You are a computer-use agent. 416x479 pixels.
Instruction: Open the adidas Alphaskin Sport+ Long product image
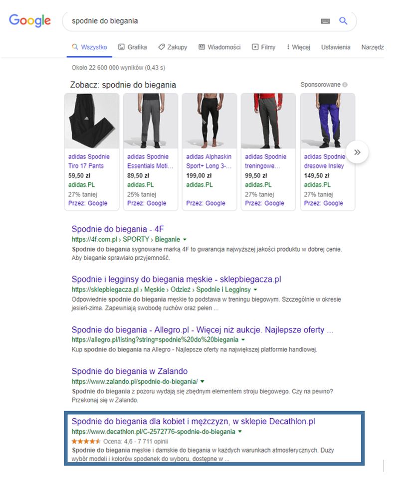pyautogui.click(x=209, y=121)
